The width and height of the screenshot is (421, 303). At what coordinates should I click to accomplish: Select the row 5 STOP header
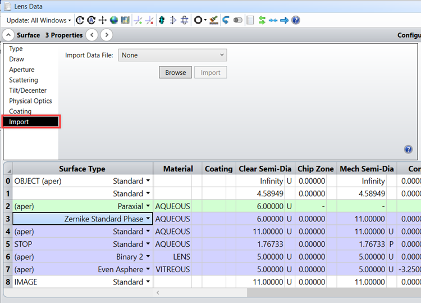click(x=8, y=244)
